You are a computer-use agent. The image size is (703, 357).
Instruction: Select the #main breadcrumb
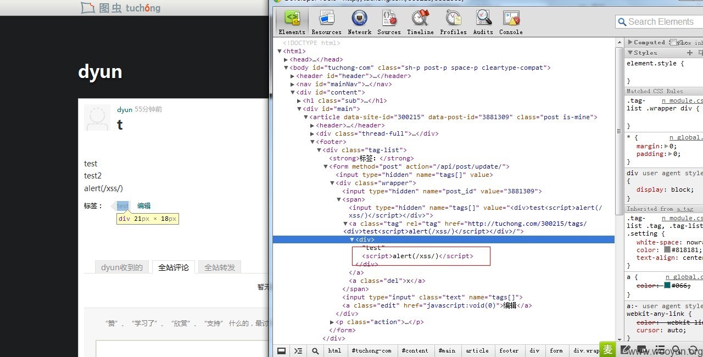[x=447, y=350]
